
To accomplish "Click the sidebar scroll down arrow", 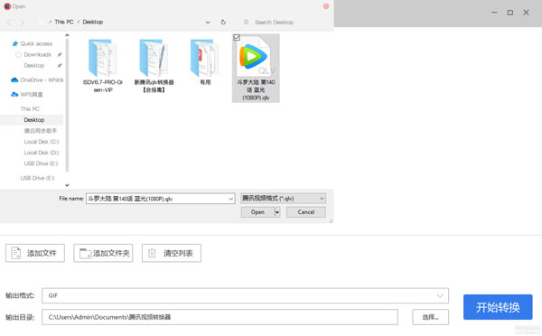I will [x=67, y=185].
